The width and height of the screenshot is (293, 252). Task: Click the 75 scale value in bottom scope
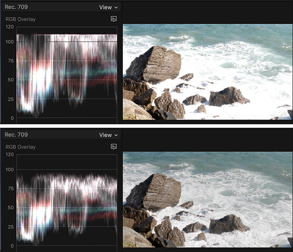tap(11, 189)
